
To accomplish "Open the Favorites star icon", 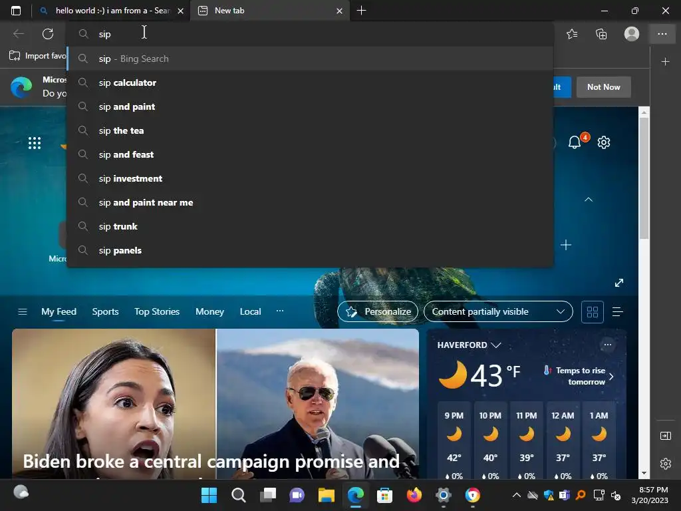I will click(x=572, y=34).
